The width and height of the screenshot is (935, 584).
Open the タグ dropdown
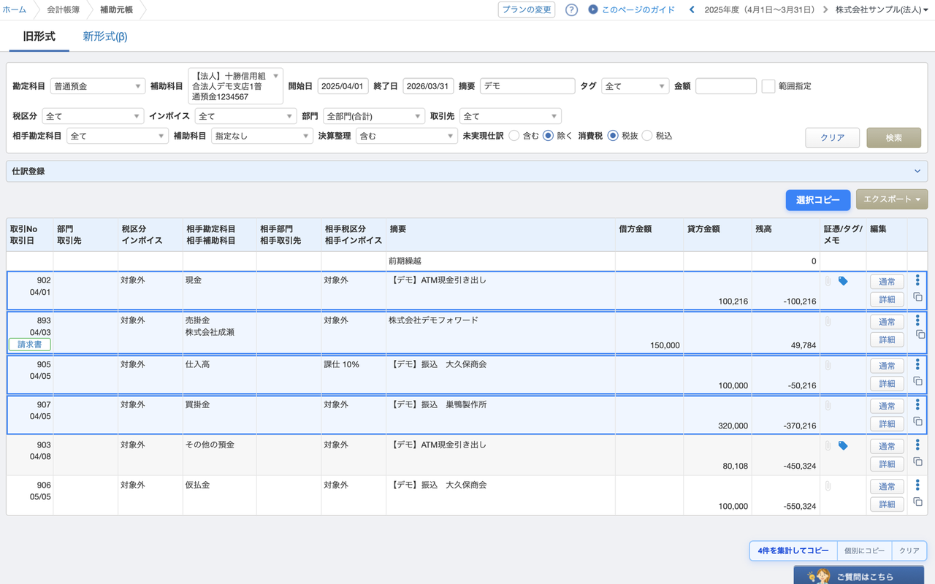tap(635, 86)
